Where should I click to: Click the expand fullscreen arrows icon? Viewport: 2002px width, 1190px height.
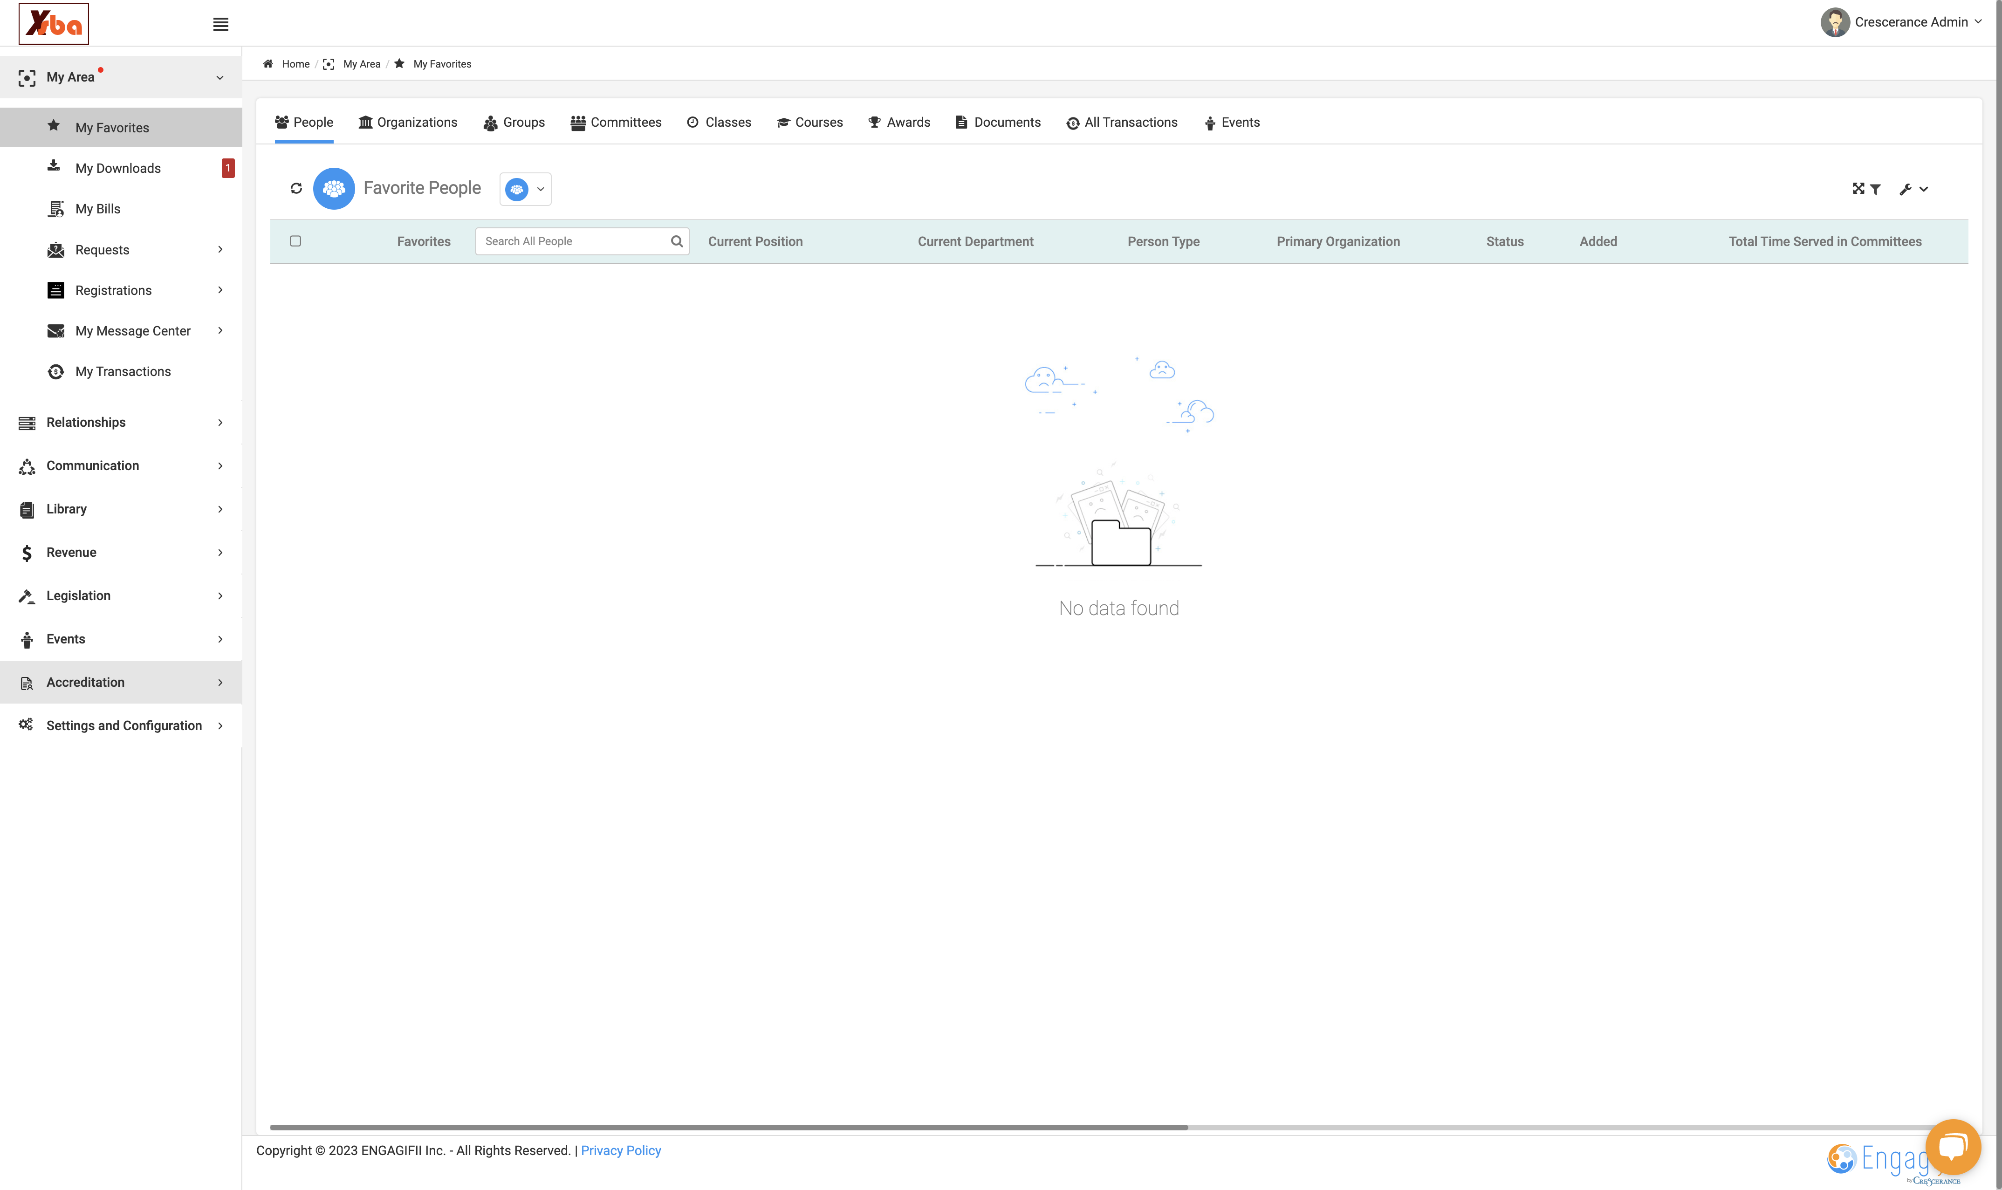1858,188
